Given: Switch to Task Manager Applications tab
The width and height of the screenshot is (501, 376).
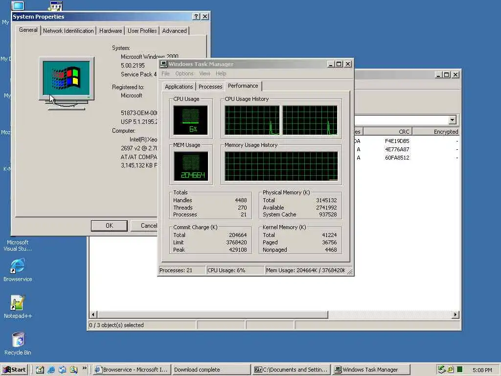Looking at the screenshot, I should click(179, 87).
